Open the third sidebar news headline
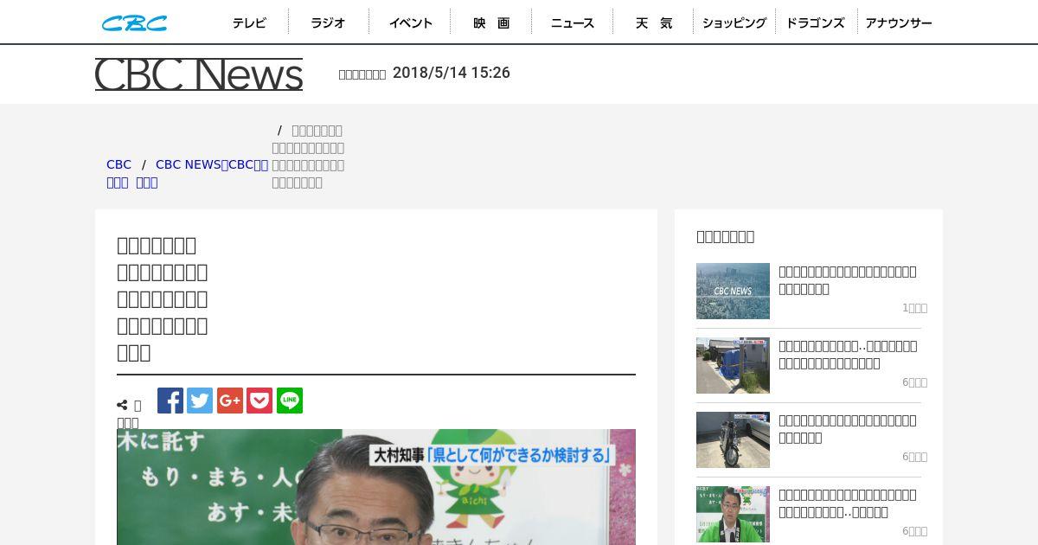The image size is (1038, 545). [848, 429]
